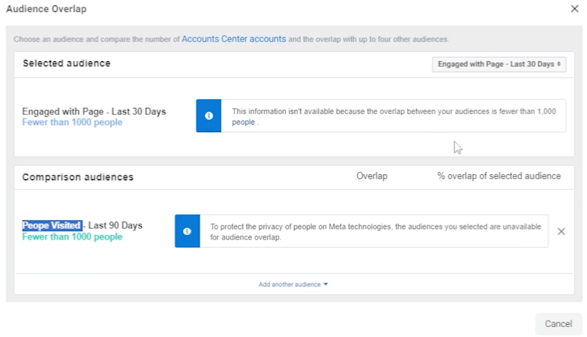Click 'Engaged with Page - Last 30 Days' audience name
The image size is (587, 337).
click(94, 112)
